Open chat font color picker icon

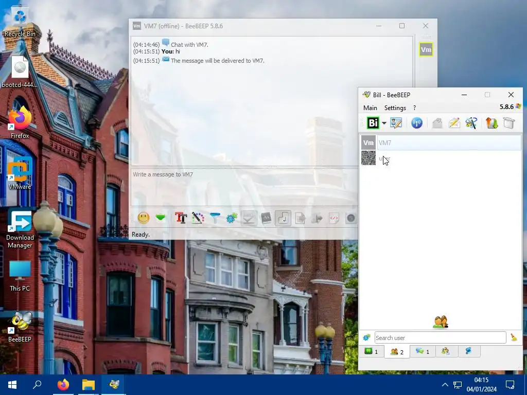click(x=198, y=218)
